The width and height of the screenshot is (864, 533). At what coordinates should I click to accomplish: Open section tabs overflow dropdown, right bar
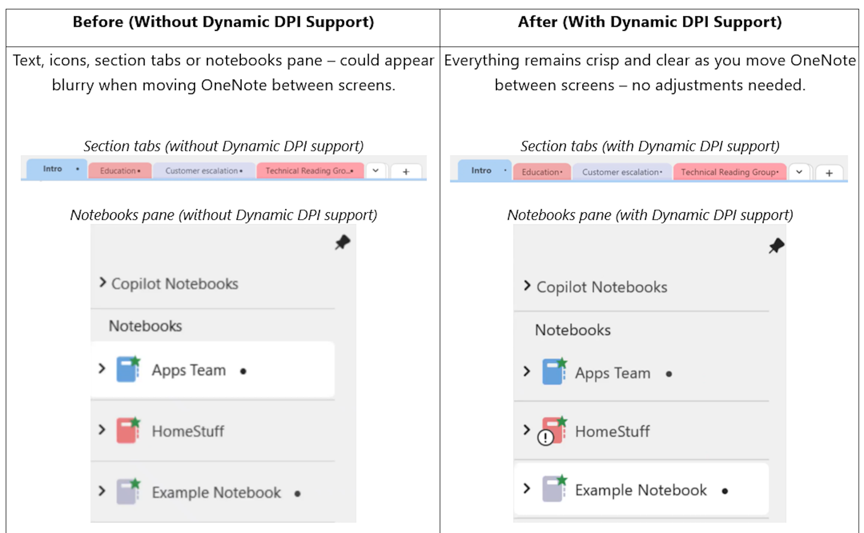tap(799, 172)
